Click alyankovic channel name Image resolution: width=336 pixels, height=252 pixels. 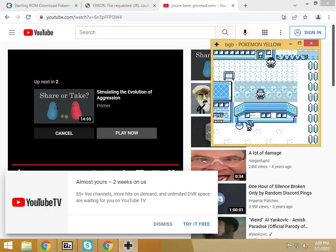coord(258,234)
